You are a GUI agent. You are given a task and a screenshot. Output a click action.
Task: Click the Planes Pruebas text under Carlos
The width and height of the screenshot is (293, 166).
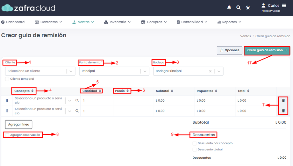pos(271,11)
